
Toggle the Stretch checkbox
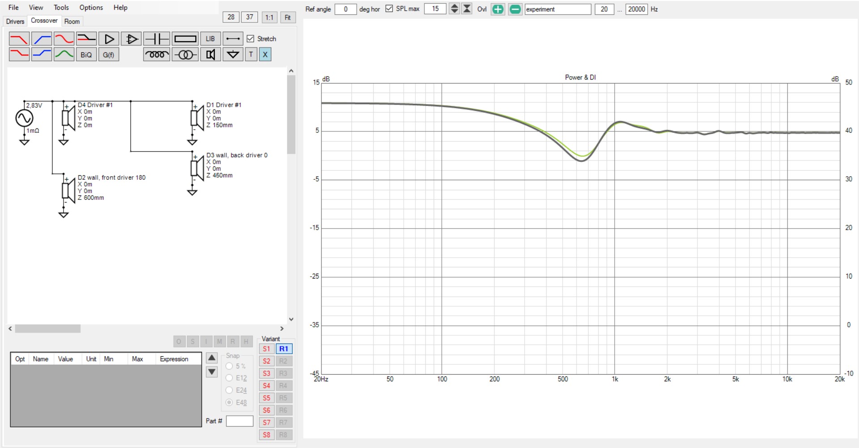[251, 39]
